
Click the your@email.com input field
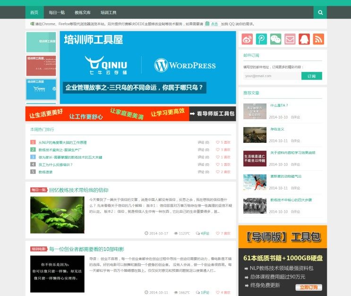click(x=272, y=76)
